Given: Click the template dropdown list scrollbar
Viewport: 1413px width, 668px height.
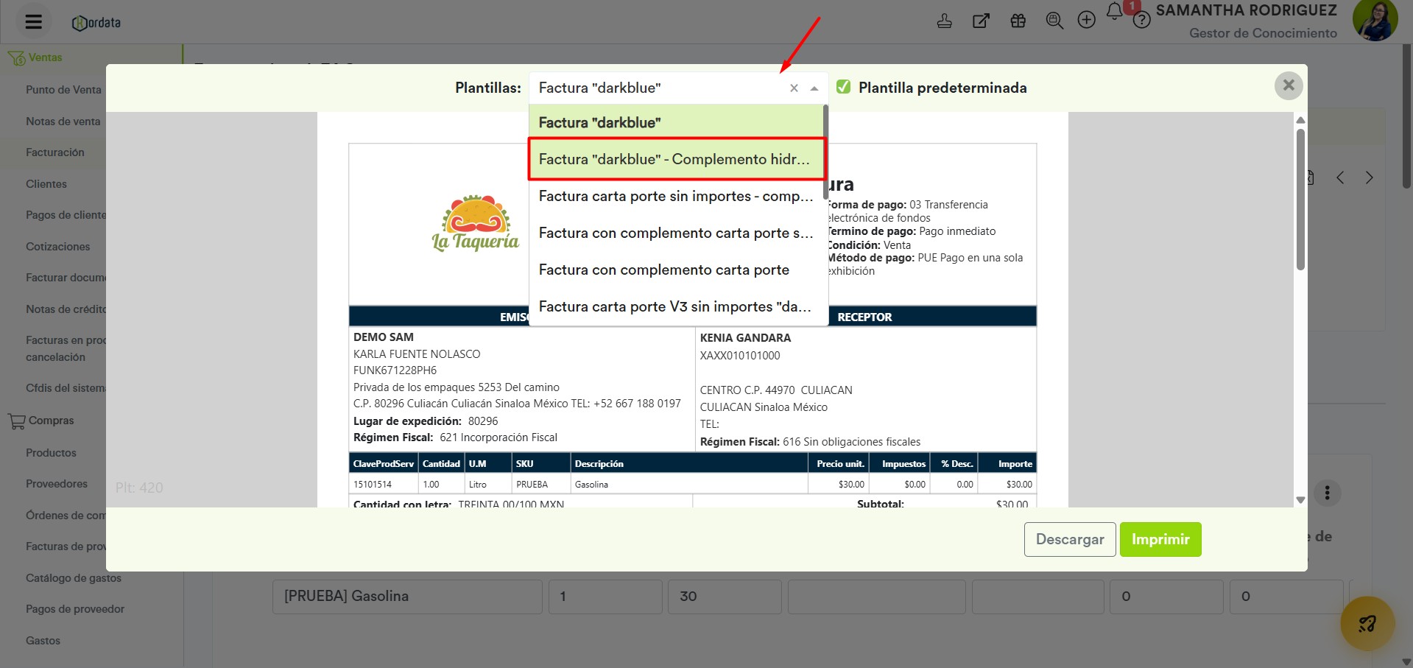Looking at the screenshot, I should coord(825,151).
